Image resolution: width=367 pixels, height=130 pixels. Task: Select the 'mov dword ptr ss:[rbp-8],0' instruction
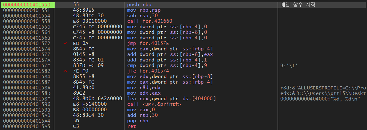167,32
